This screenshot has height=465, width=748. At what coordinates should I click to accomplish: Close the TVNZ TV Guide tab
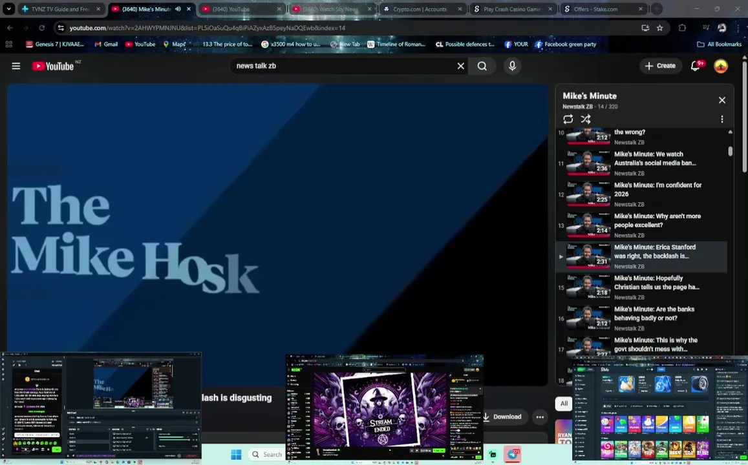click(99, 9)
